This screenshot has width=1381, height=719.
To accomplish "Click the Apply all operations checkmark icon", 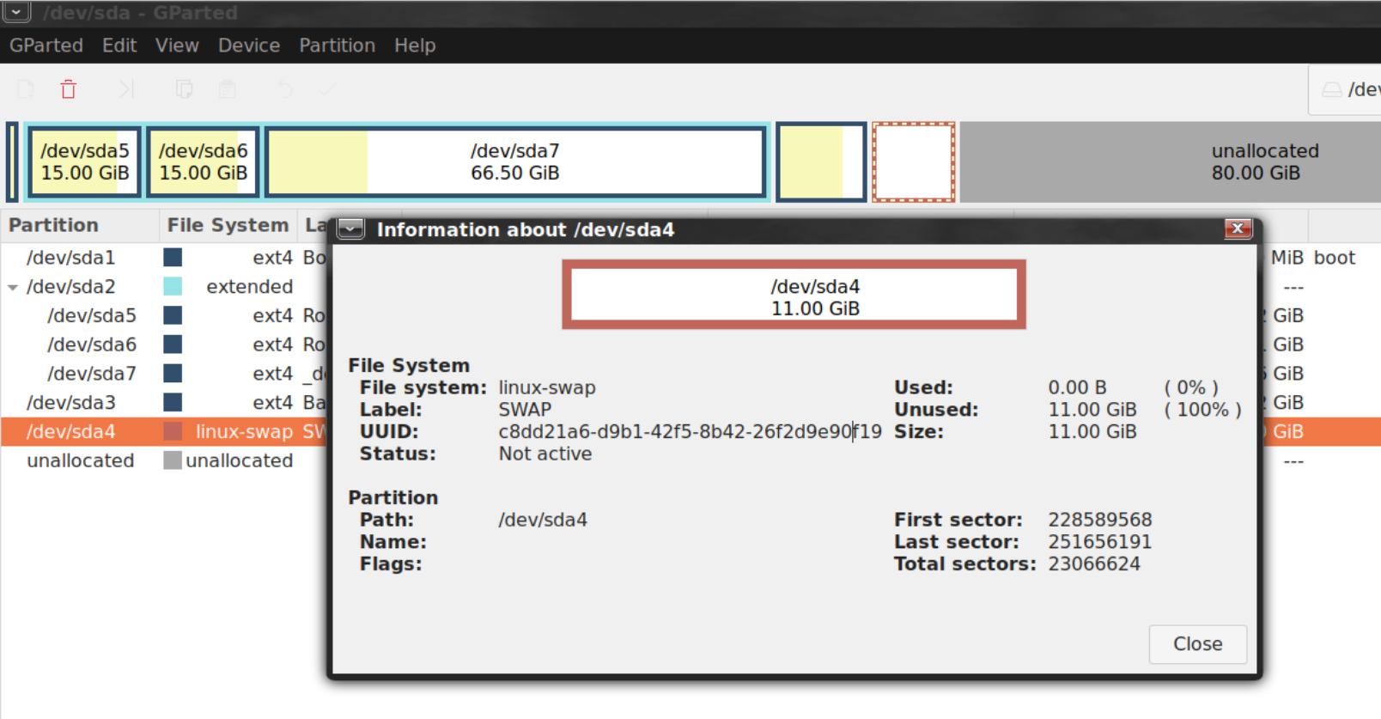I will tap(327, 89).
